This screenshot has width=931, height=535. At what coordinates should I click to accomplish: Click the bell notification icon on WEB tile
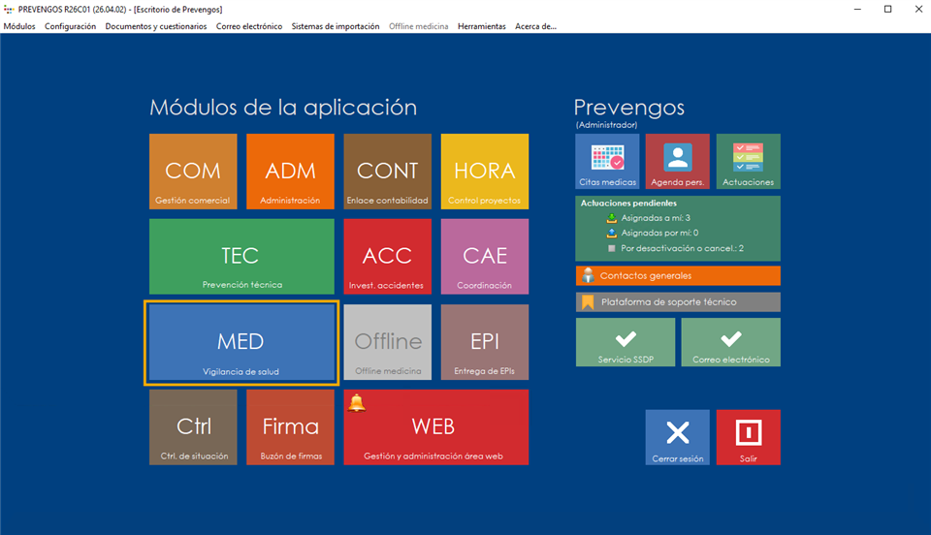357,403
